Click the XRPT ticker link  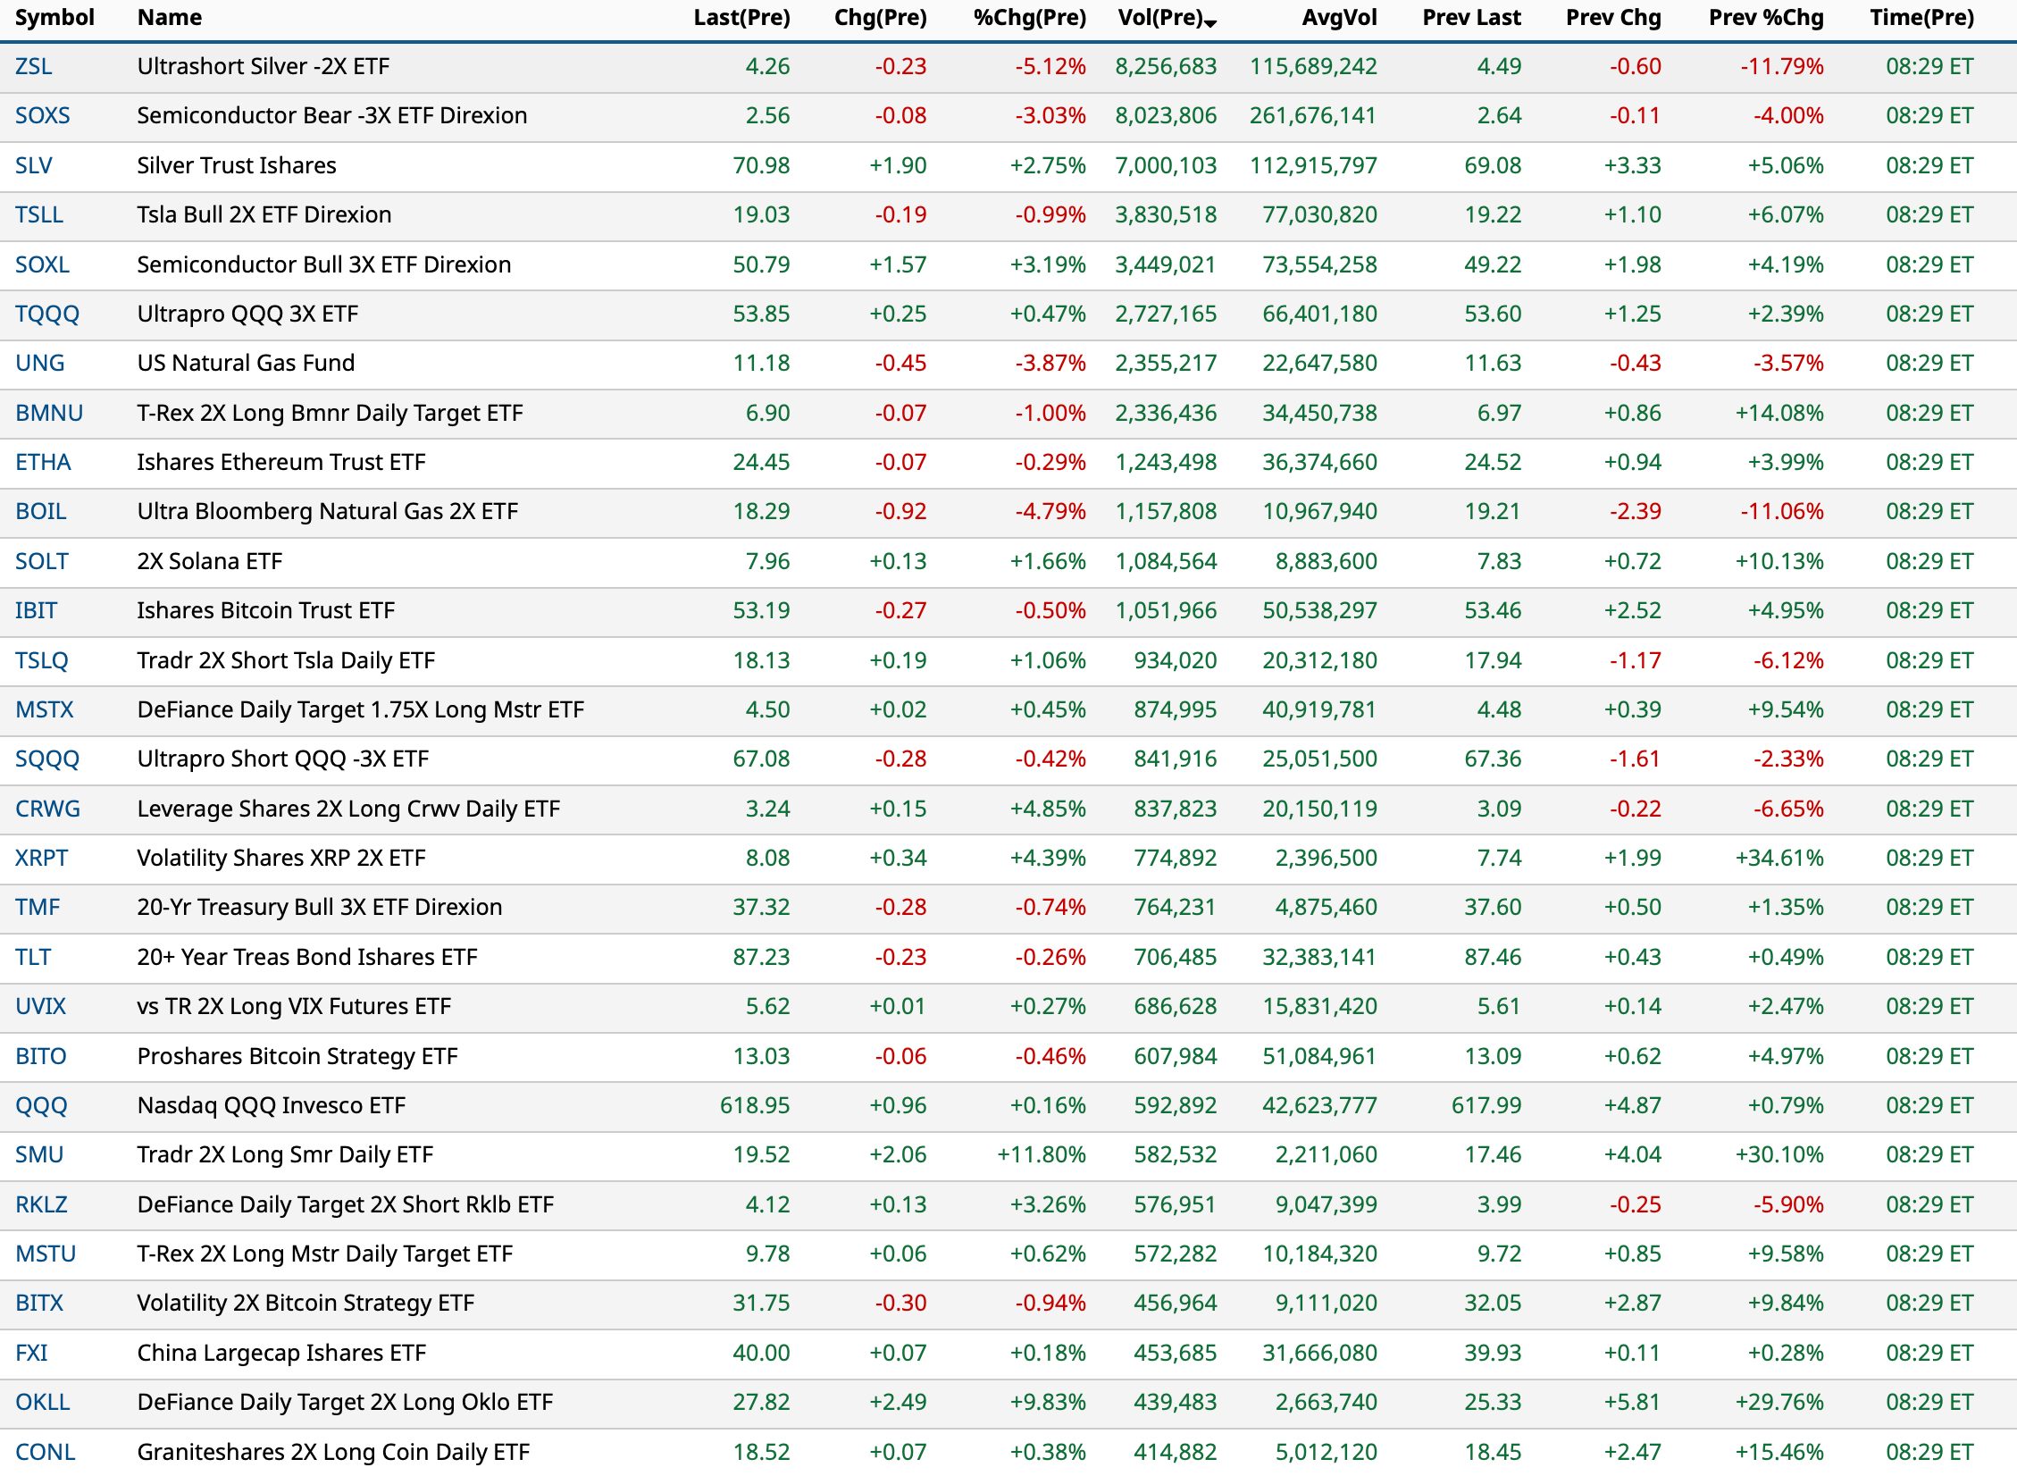pos(41,859)
